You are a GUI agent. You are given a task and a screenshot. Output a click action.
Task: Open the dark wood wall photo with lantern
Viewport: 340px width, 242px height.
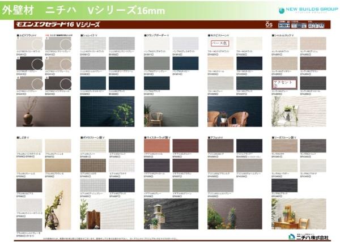click(x=171, y=214)
